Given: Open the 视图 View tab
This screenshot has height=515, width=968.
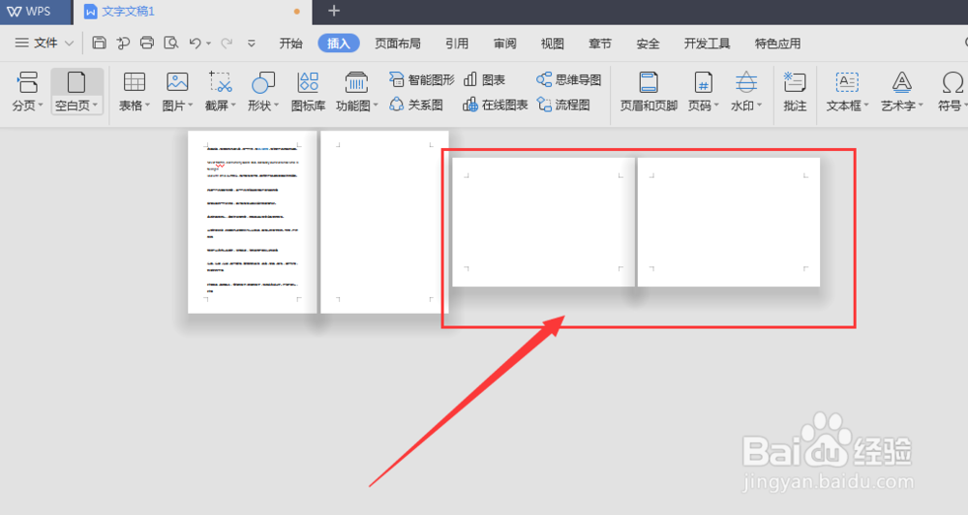Looking at the screenshot, I should coord(552,44).
